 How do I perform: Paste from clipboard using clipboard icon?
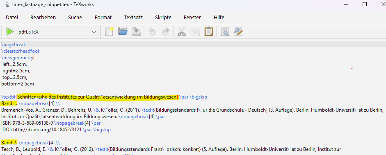coord(209,31)
